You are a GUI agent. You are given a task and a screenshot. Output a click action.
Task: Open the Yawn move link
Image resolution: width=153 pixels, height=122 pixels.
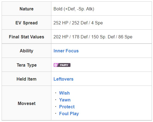click(65, 100)
